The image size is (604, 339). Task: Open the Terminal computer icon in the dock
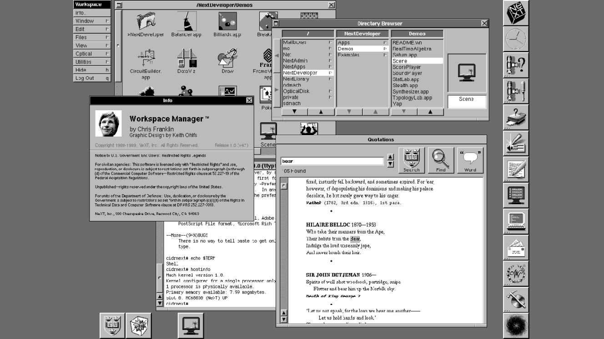(516, 221)
